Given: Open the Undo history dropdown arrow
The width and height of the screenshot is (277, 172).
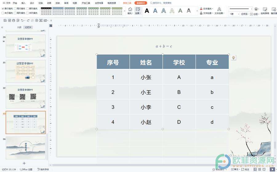Looking at the screenshot, I should coord(25,21).
